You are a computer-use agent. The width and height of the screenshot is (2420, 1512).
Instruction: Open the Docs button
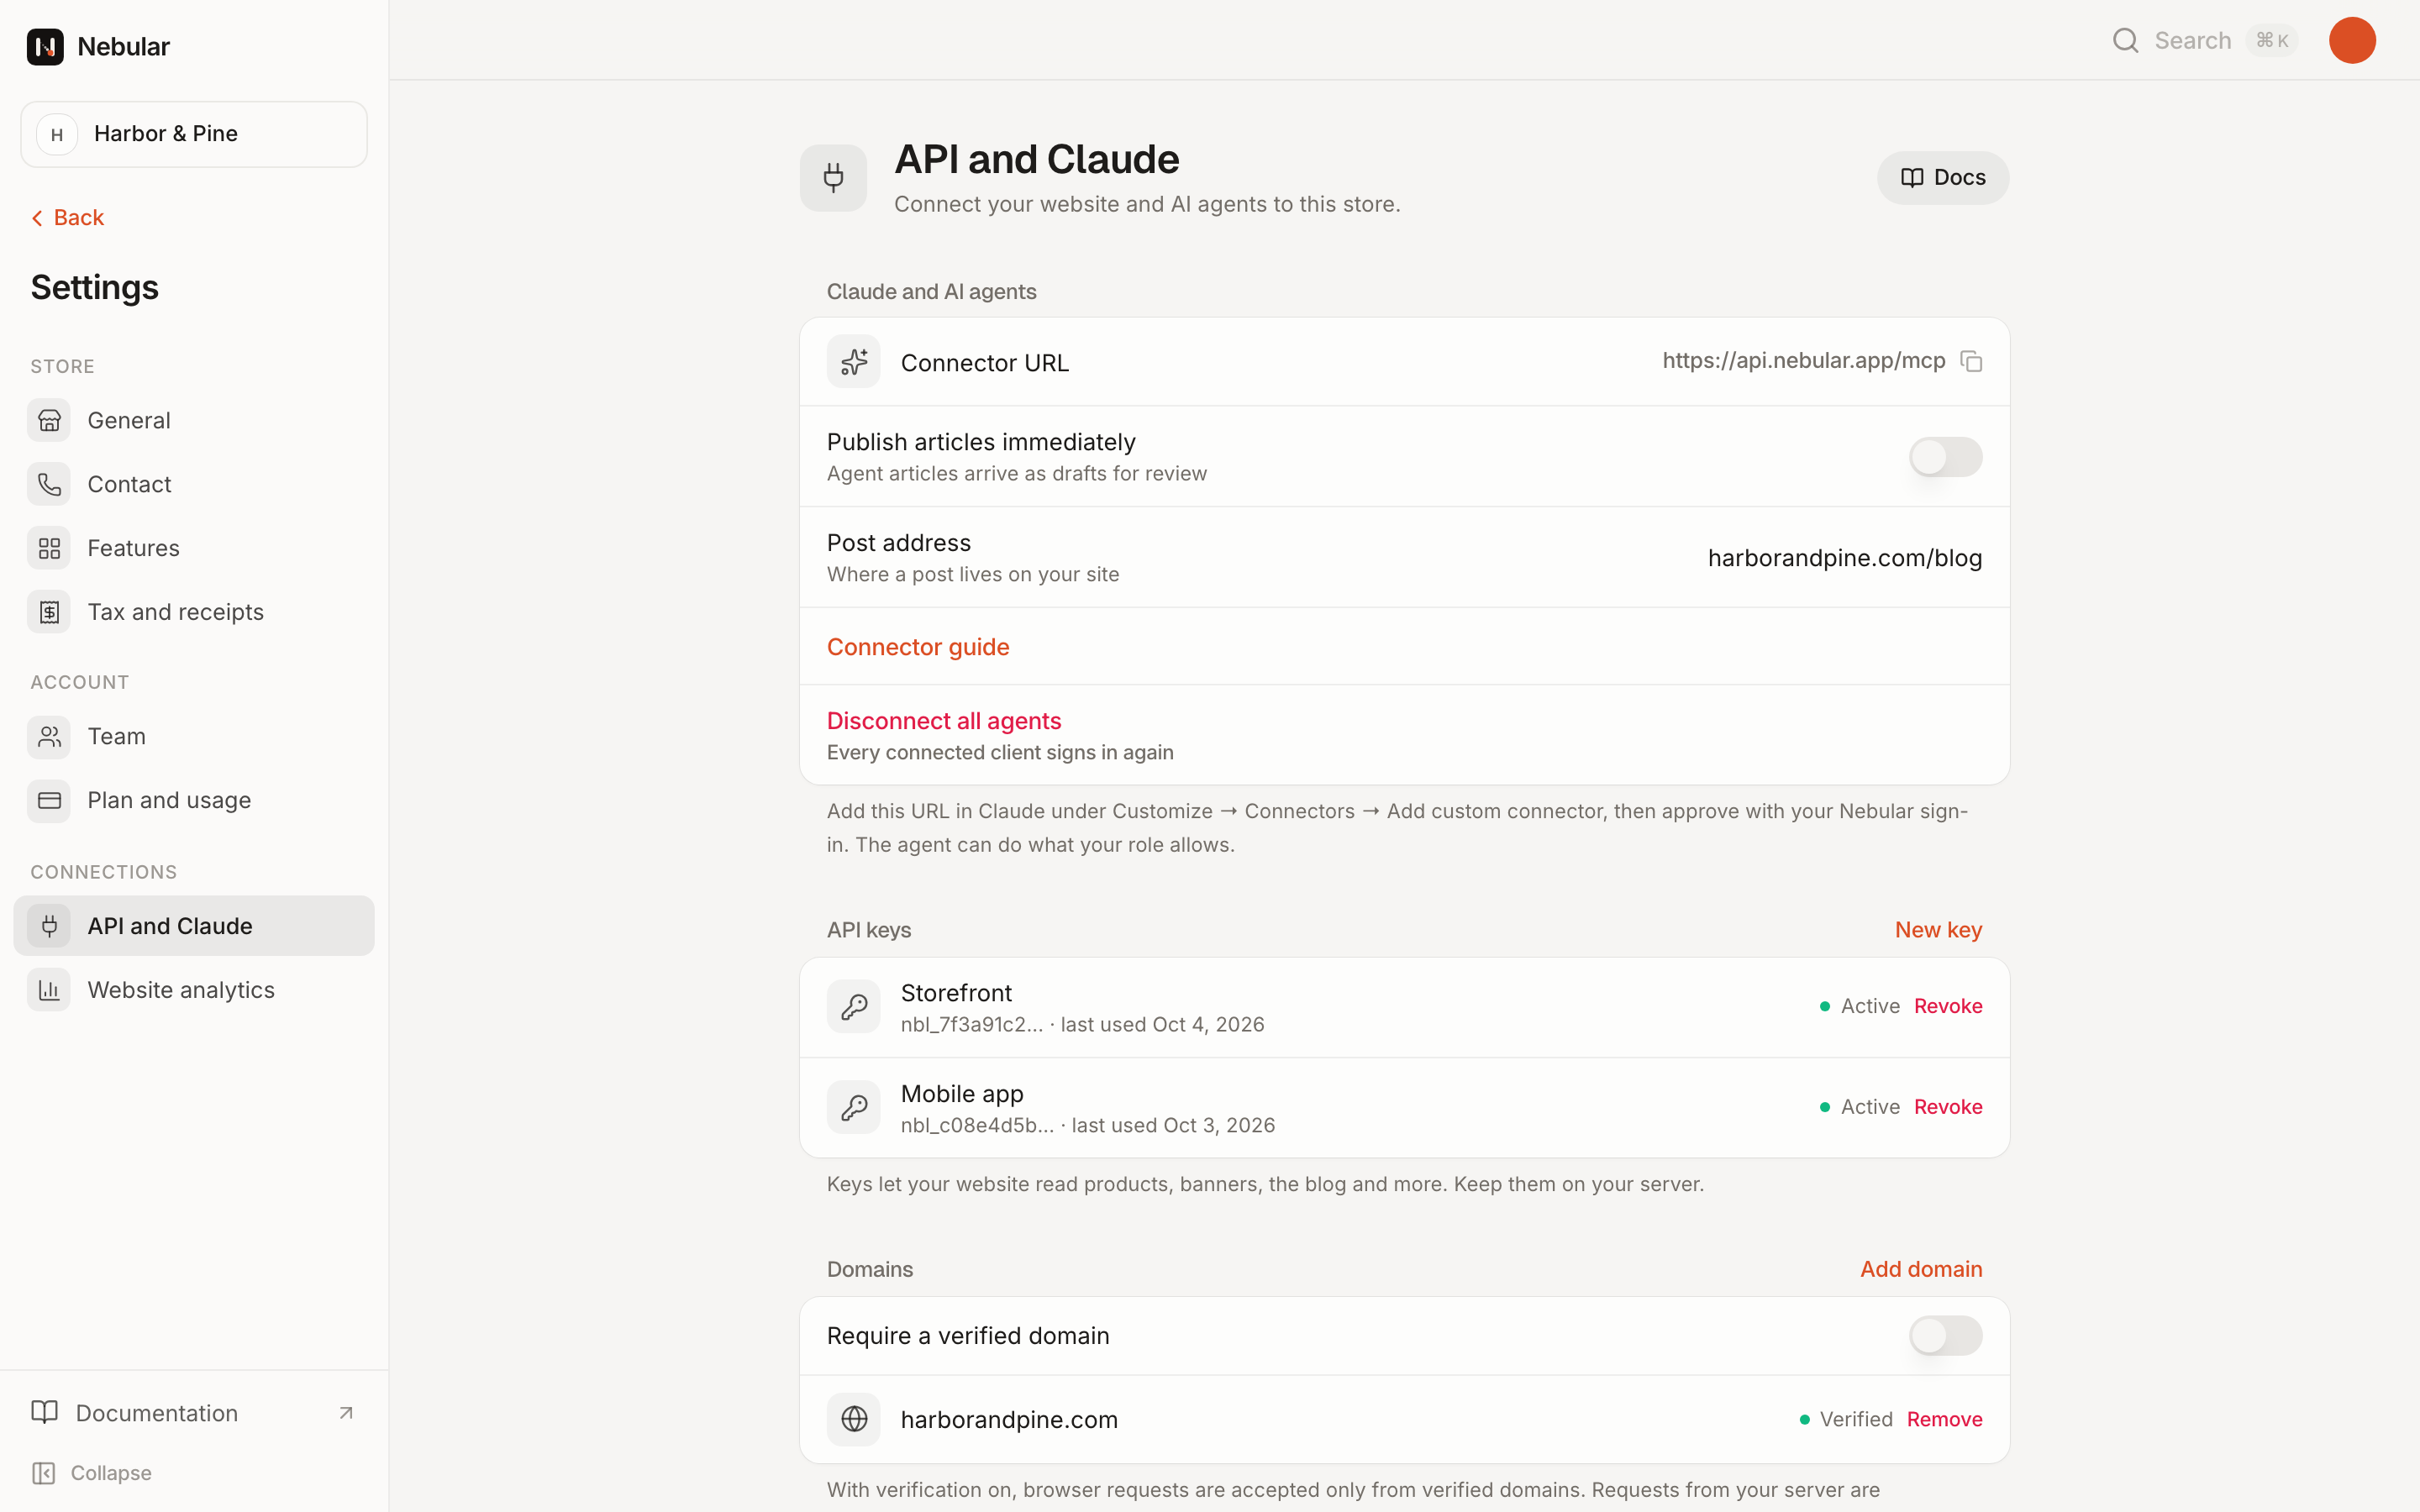point(1942,178)
